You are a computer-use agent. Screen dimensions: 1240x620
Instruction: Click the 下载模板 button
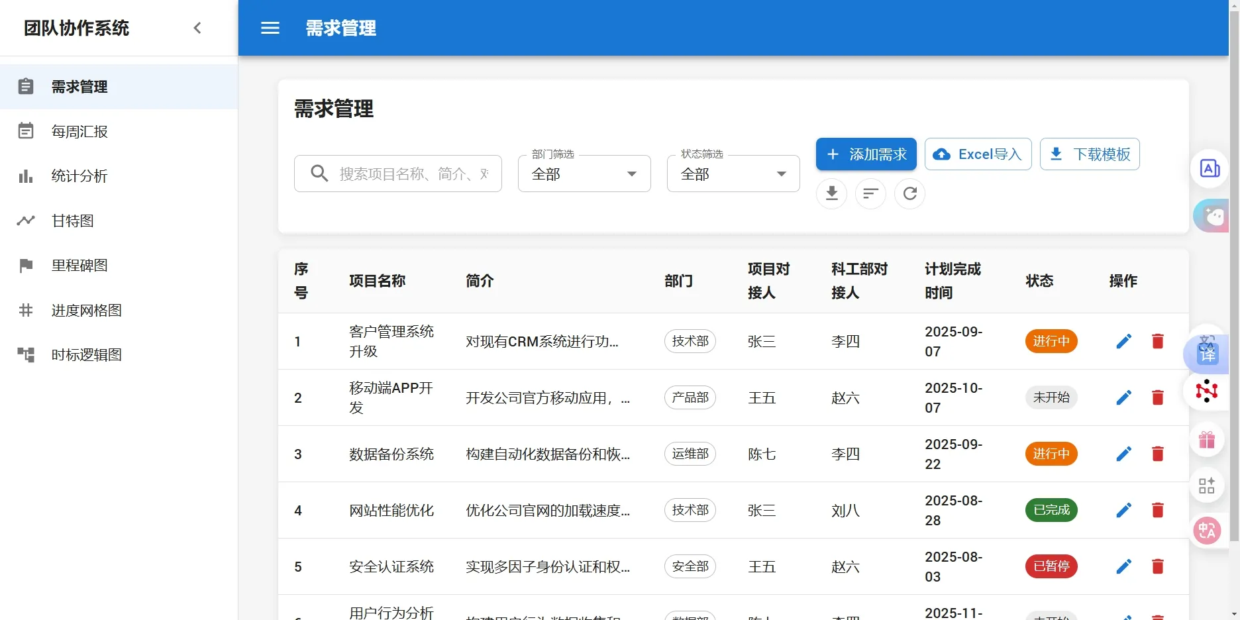[1090, 154]
